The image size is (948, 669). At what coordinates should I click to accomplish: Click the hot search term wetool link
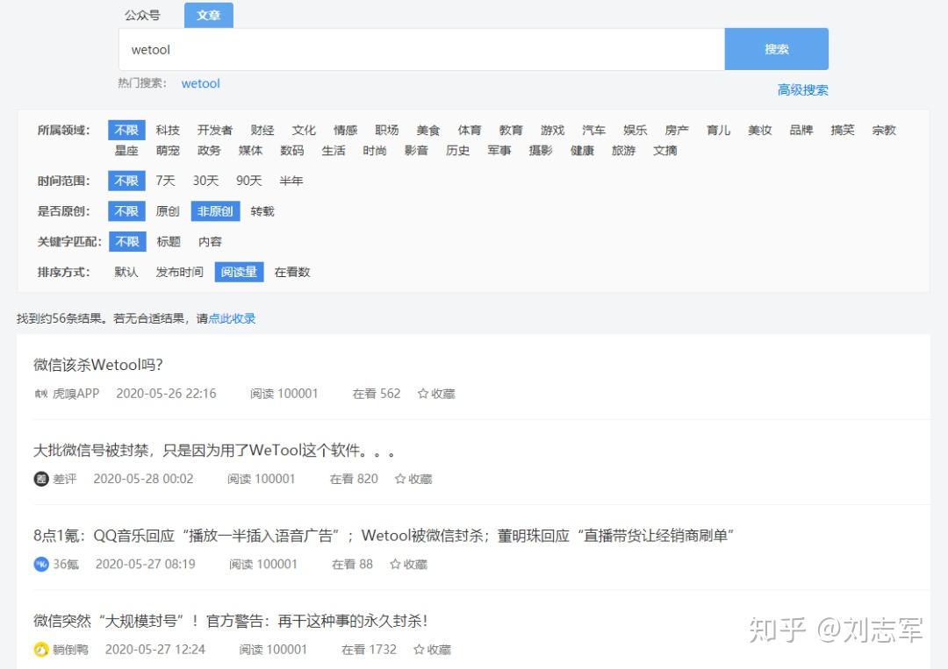(201, 83)
